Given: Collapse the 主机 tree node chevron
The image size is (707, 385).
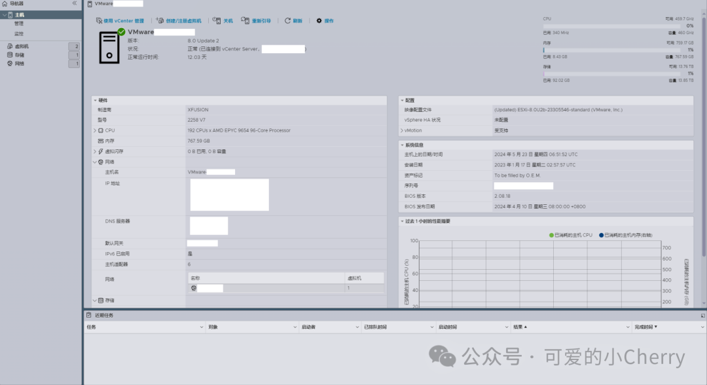Looking at the screenshot, I should (x=4, y=15).
